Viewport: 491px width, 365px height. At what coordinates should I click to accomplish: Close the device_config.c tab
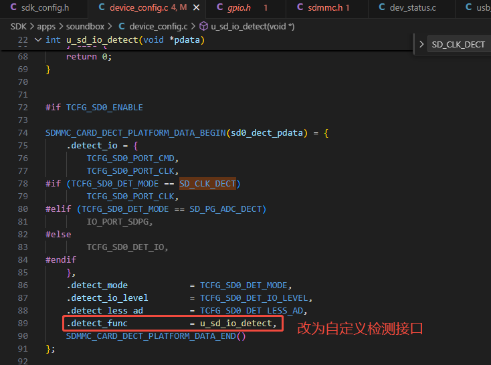pyautogui.click(x=197, y=7)
